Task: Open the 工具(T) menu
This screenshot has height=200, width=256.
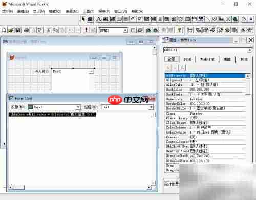Action: (x=89, y=11)
